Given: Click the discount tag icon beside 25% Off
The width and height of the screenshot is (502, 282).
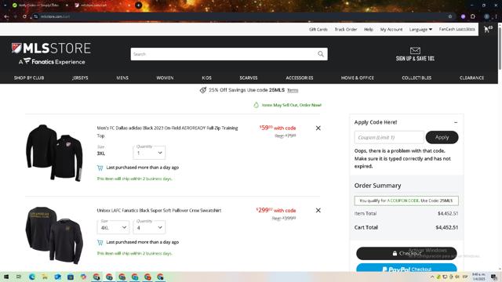Looking at the screenshot, I should click(203, 90).
